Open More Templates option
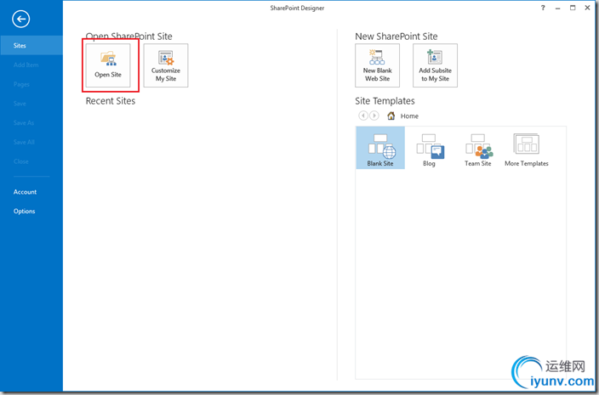Viewport: 599px width, 395px height. [x=527, y=148]
